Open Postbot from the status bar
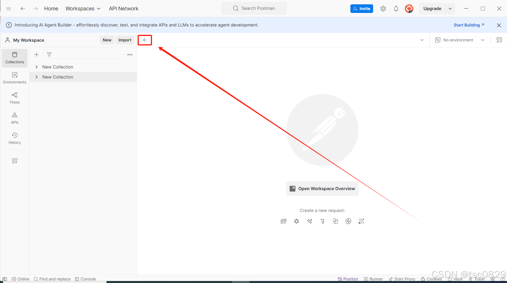The width and height of the screenshot is (507, 283). (x=348, y=279)
